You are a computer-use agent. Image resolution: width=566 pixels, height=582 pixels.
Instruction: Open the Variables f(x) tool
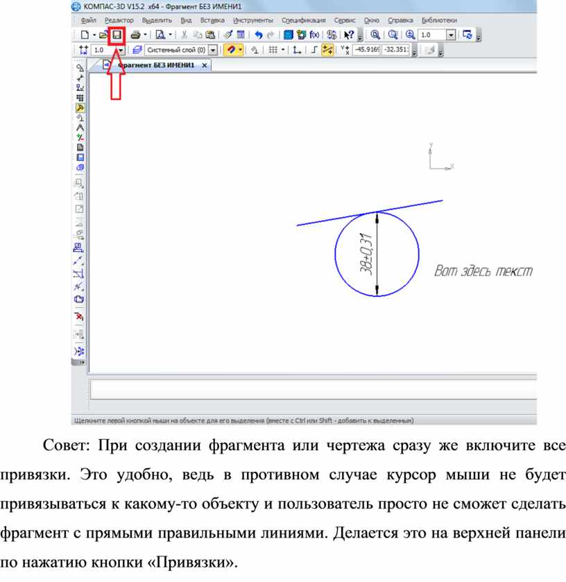pos(315,34)
